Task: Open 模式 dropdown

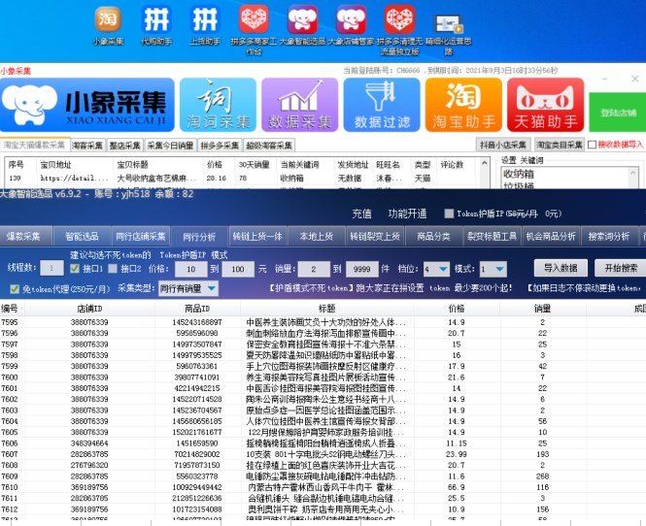Action: (493, 269)
